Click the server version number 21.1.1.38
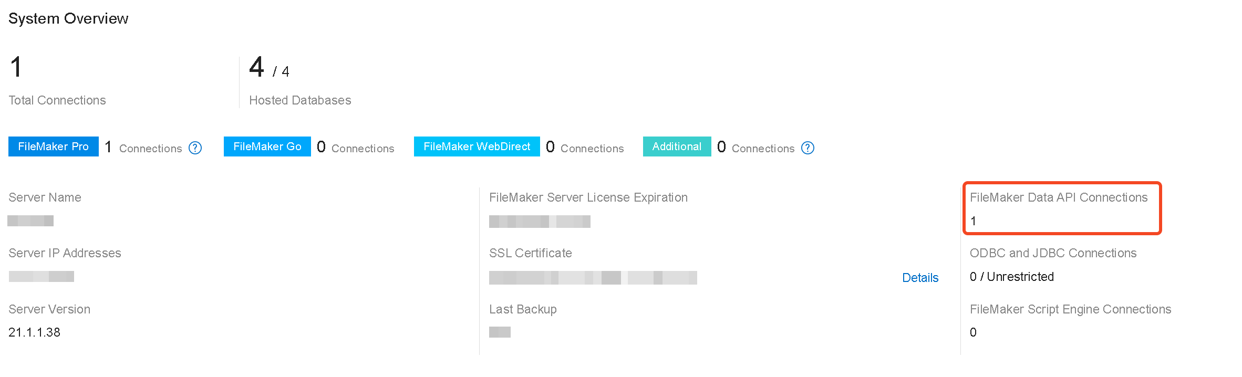Screen dimensions: 1242x377 (34, 332)
